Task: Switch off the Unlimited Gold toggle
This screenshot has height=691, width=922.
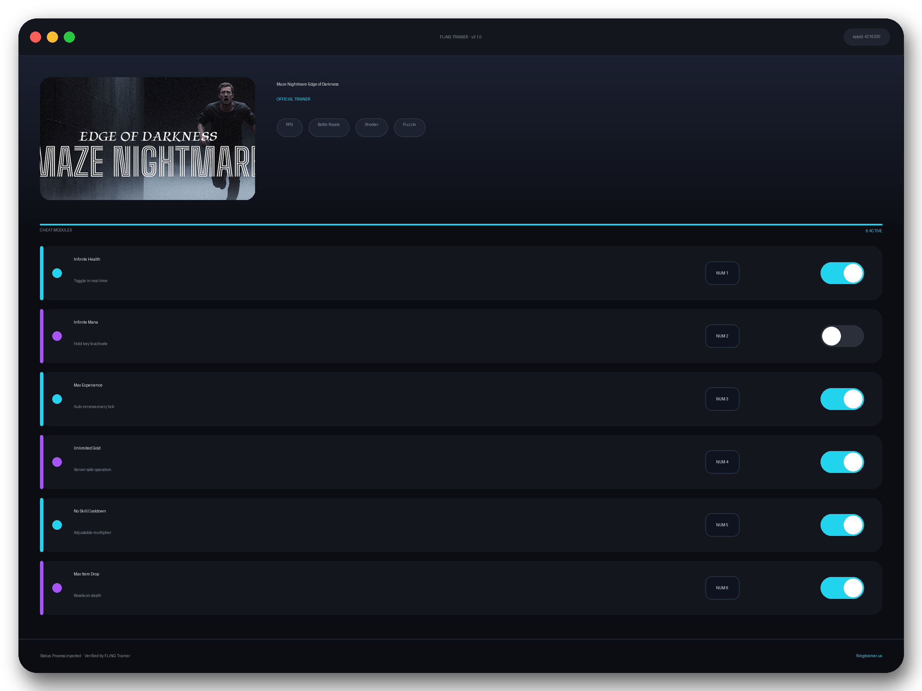Action: pyautogui.click(x=842, y=462)
